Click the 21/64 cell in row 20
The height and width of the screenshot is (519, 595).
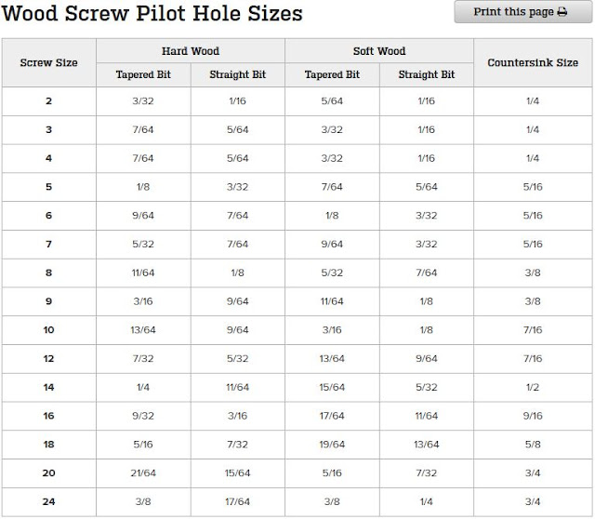click(x=143, y=473)
